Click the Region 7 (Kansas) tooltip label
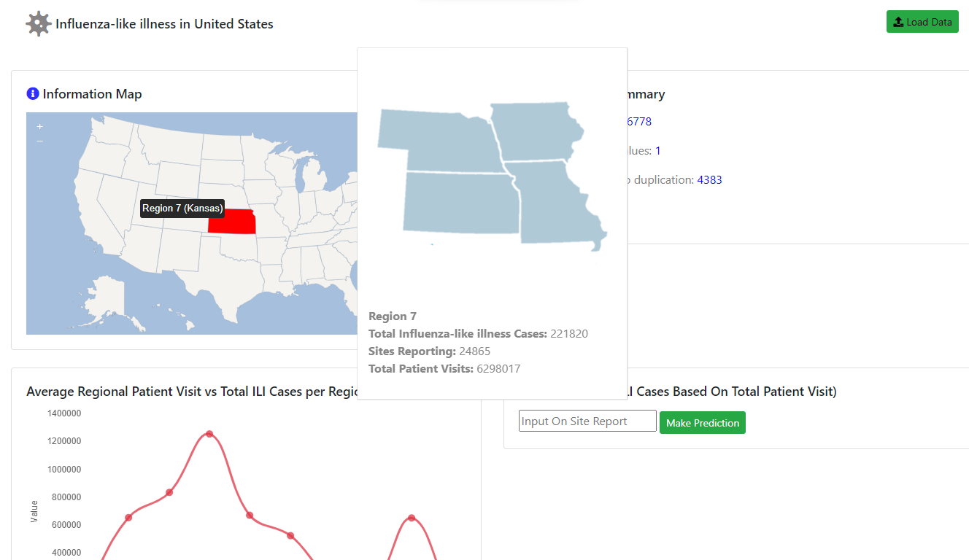The height and width of the screenshot is (560, 969). [182, 208]
